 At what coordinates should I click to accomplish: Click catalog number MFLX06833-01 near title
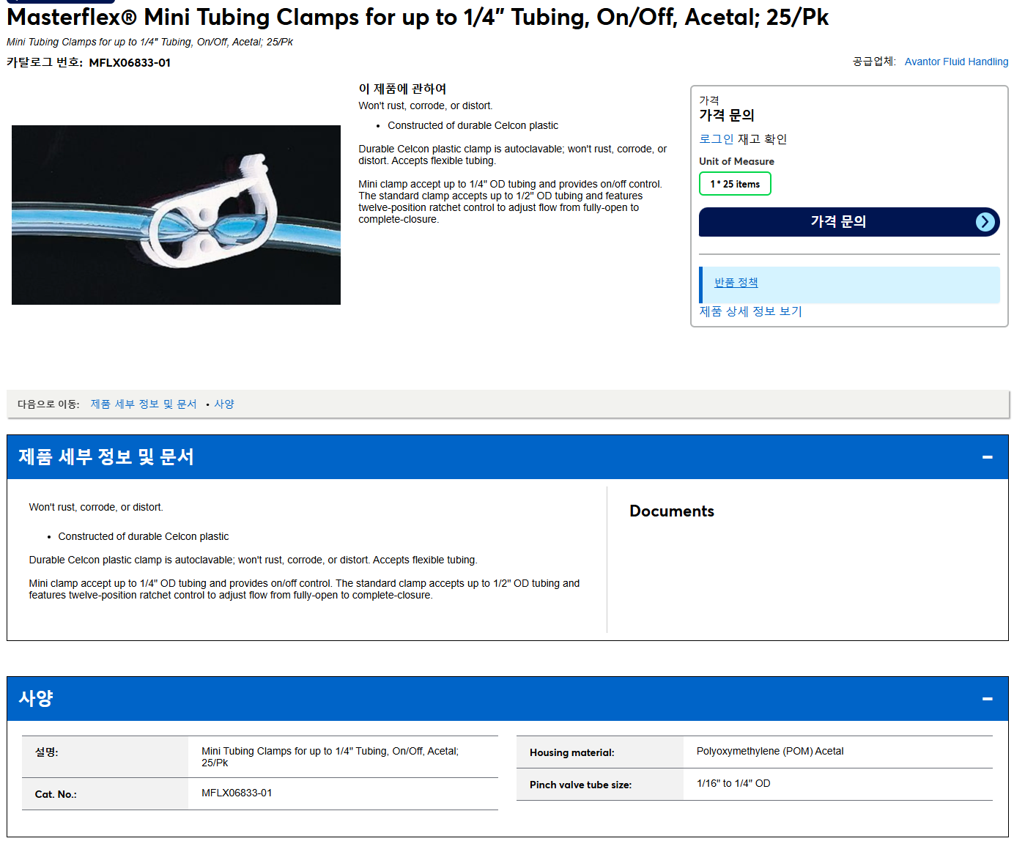[x=130, y=63]
